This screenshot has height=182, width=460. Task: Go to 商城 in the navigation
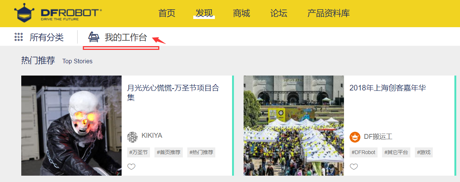pos(241,13)
